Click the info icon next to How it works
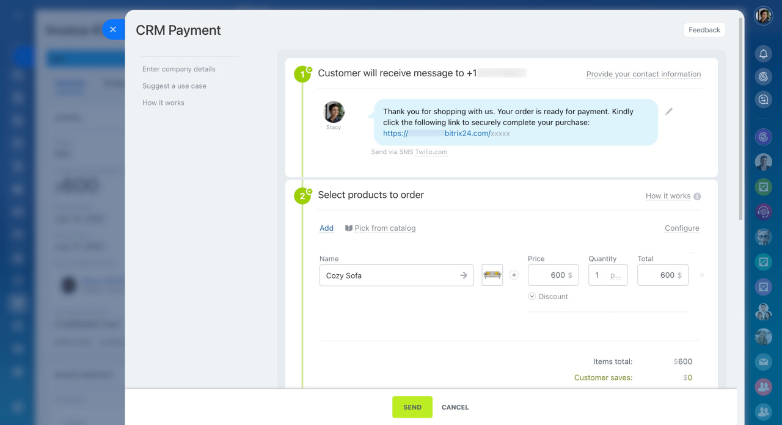This screenshot has height=425, width=782. (697, 197)
